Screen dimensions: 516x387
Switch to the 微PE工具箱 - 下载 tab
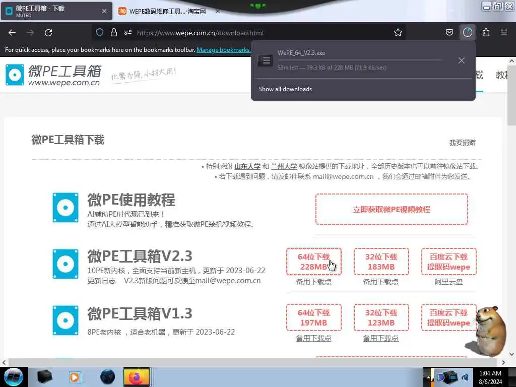(56, 11)
